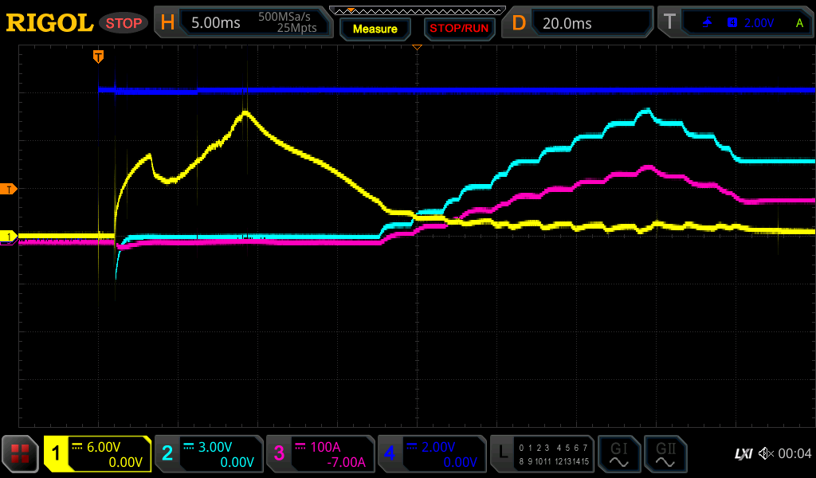Toggle channel 1 yellow 6.00V
This screenshot has height=478, width=816.
pyautogui.click(x=97, y=454)
